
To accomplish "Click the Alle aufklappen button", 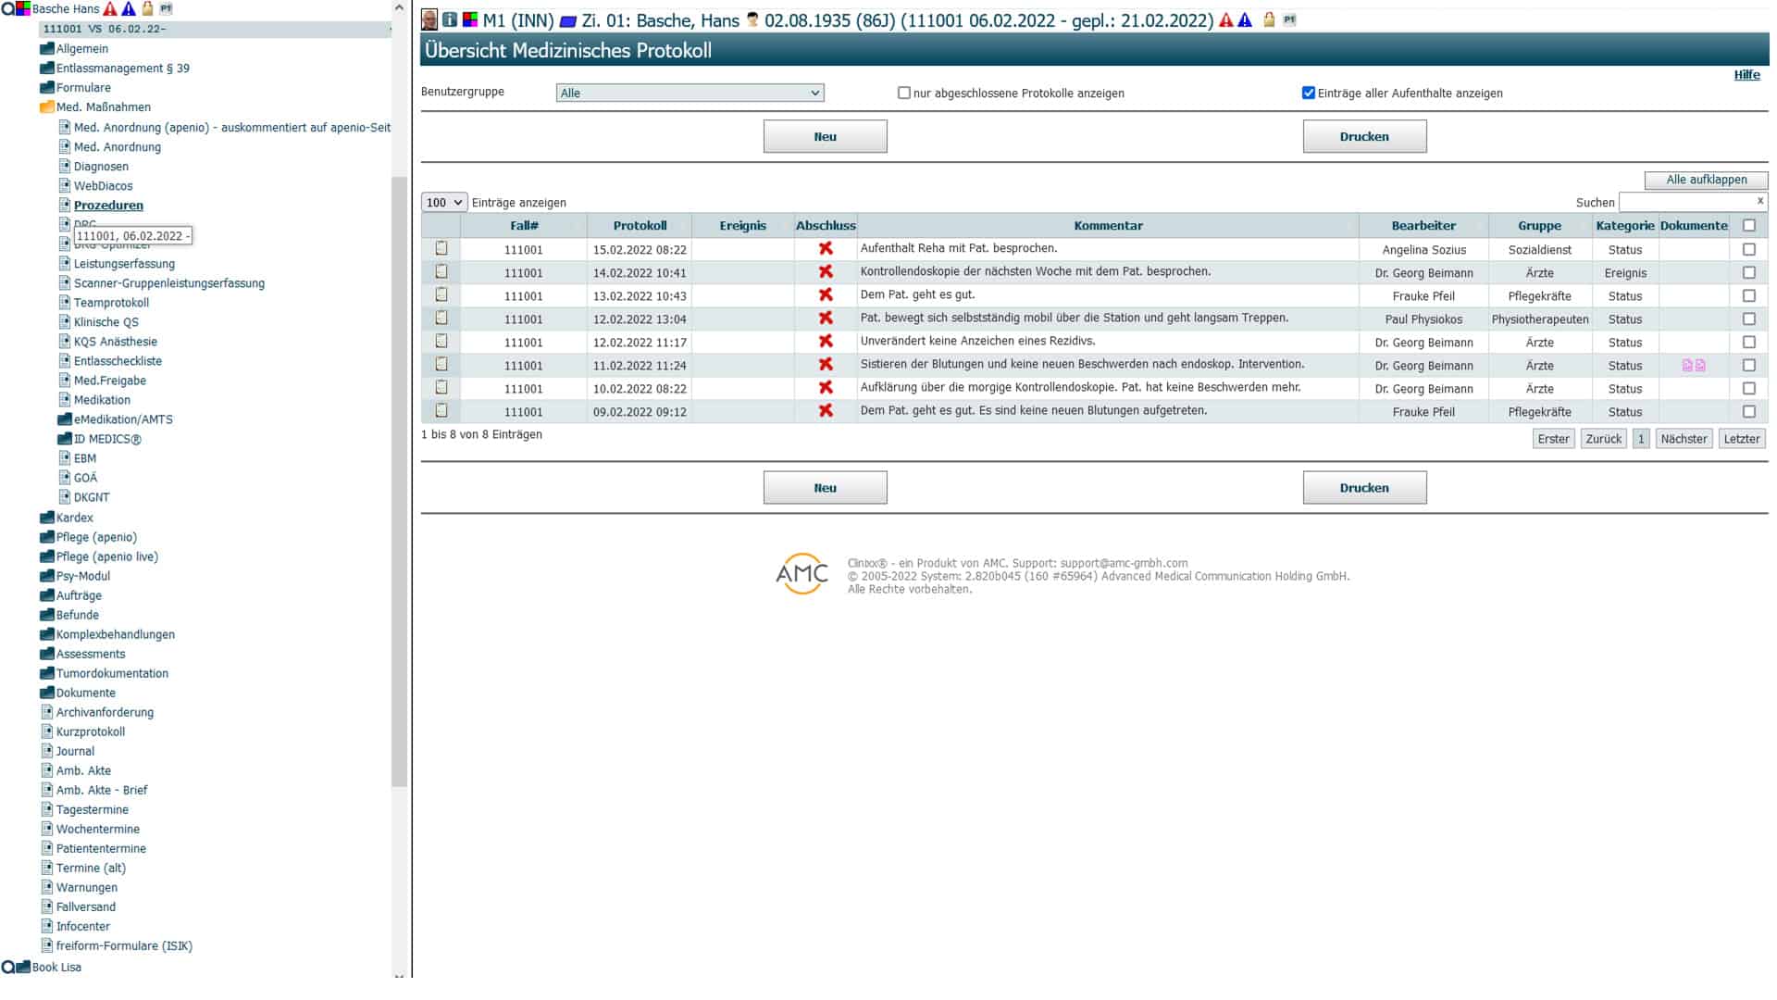I will pos(1706,180).
